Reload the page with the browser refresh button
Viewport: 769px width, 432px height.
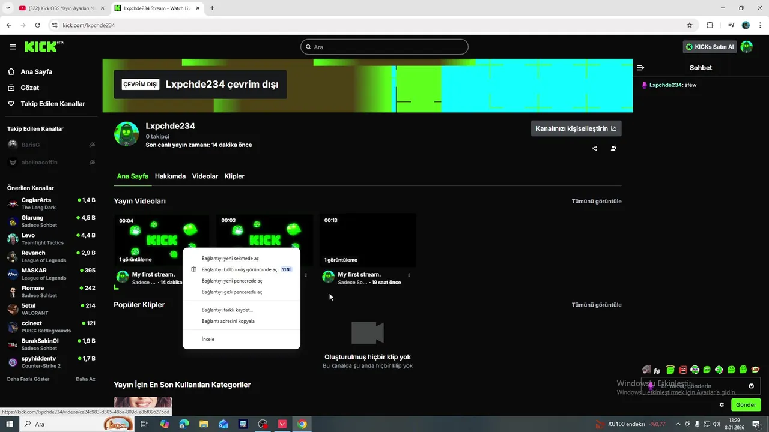click(x=38, y=25)
